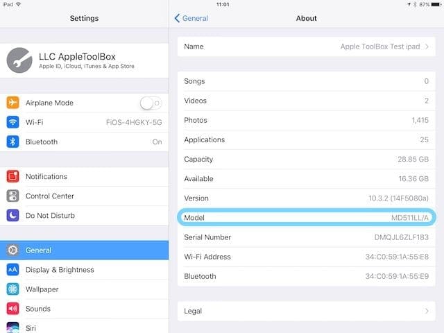
Task: Tap the Wallpaper icon
Action: pyautogui.click(x=12, y=289)
